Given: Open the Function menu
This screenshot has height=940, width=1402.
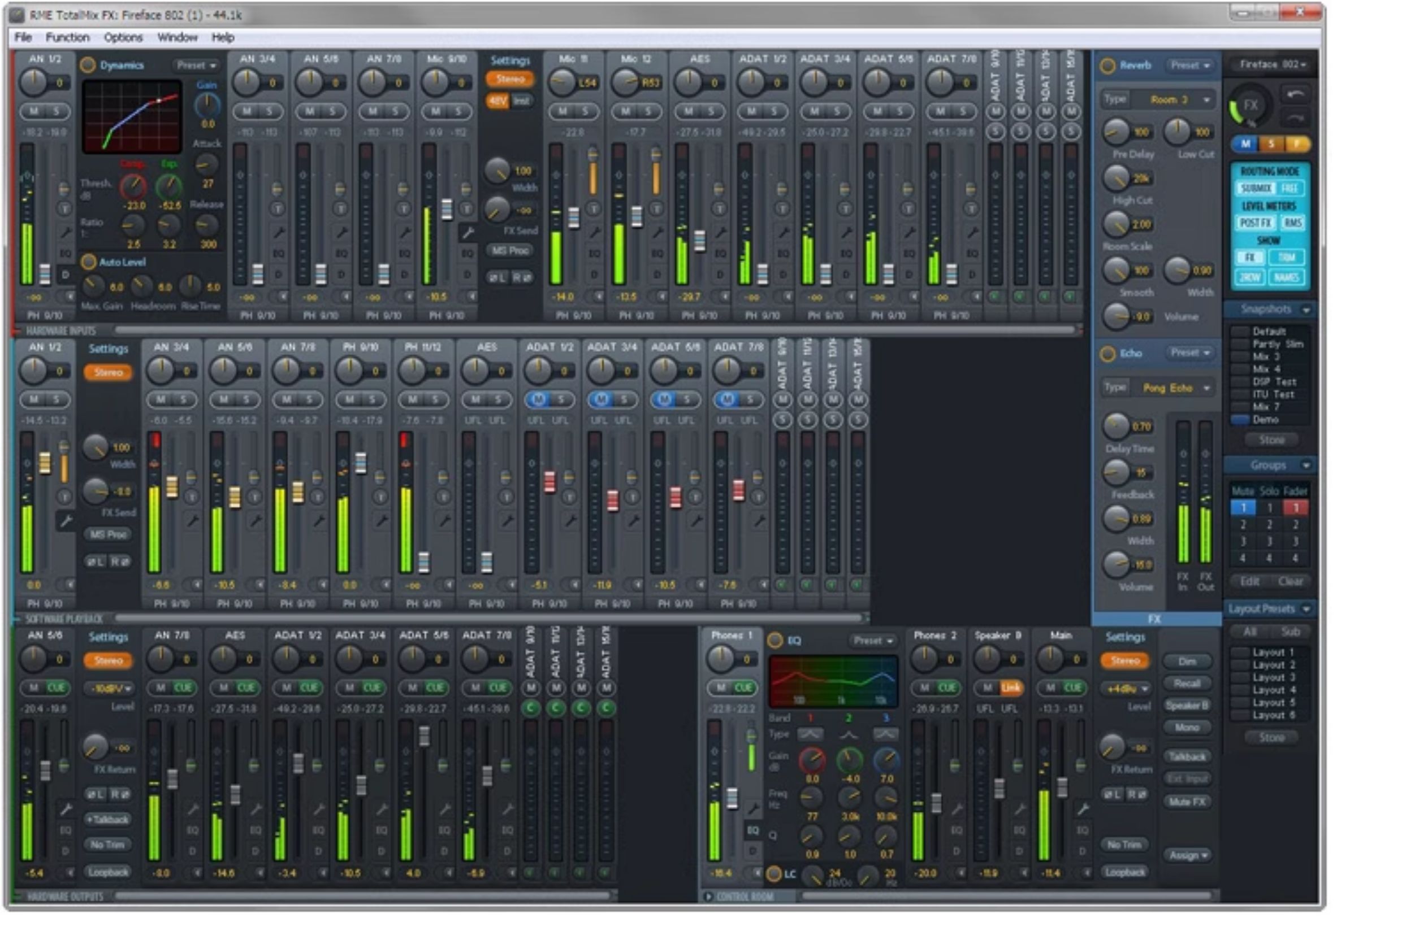Looking at the screenshot, I should 67,37.
